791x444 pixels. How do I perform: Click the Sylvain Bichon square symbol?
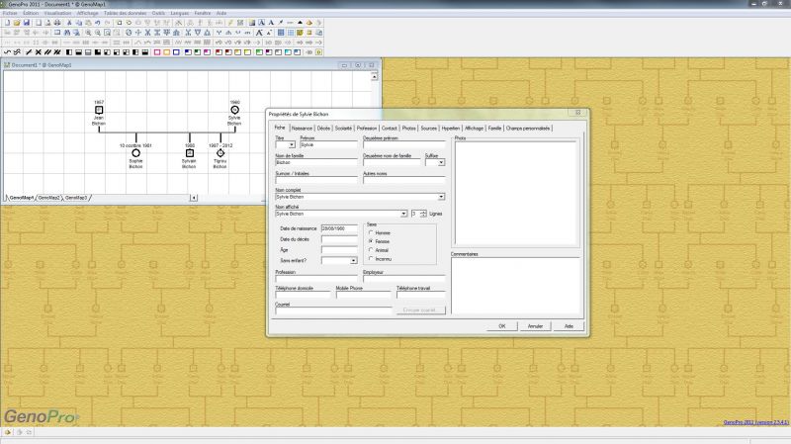point(189,152)
